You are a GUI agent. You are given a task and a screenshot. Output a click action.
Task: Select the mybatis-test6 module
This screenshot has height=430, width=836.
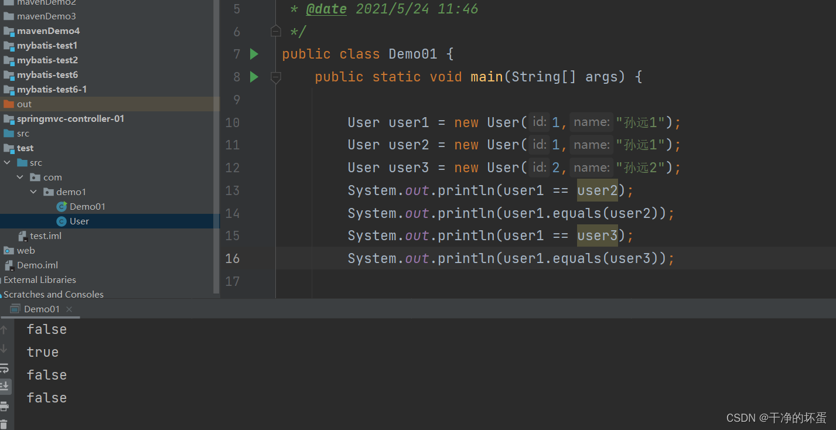pos(47,75)
